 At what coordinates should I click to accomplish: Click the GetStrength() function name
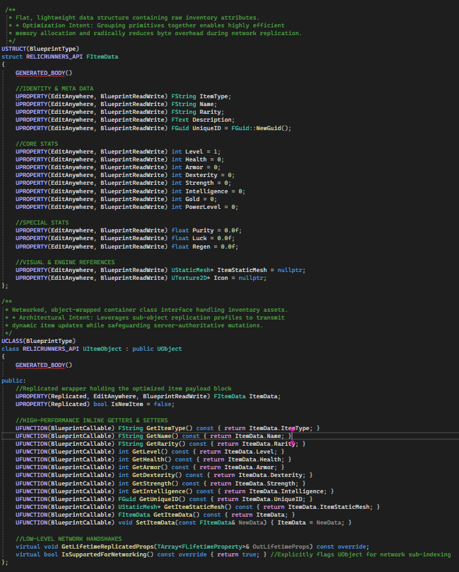[x=155, y=483]
